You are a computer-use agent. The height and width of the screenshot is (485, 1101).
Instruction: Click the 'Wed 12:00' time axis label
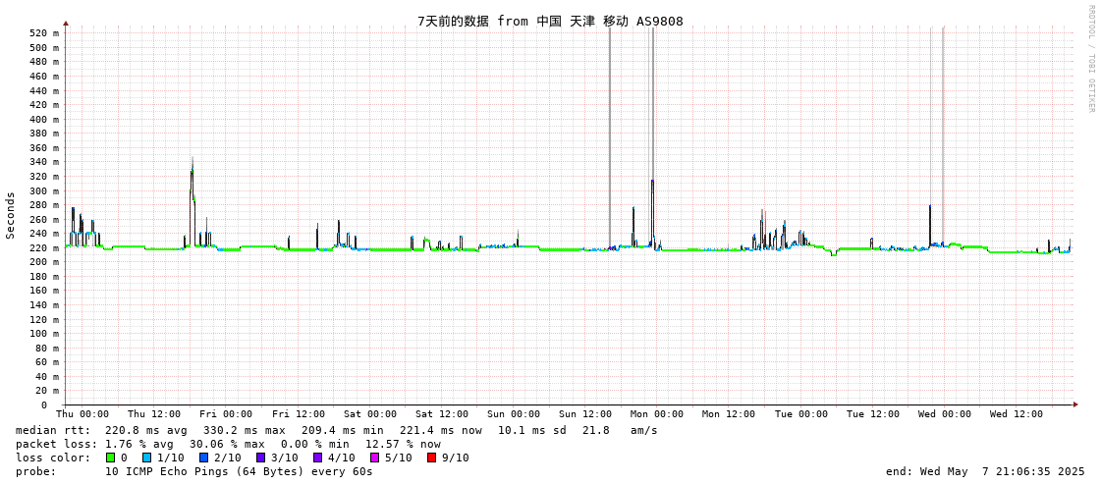[x=1016, y=414]
